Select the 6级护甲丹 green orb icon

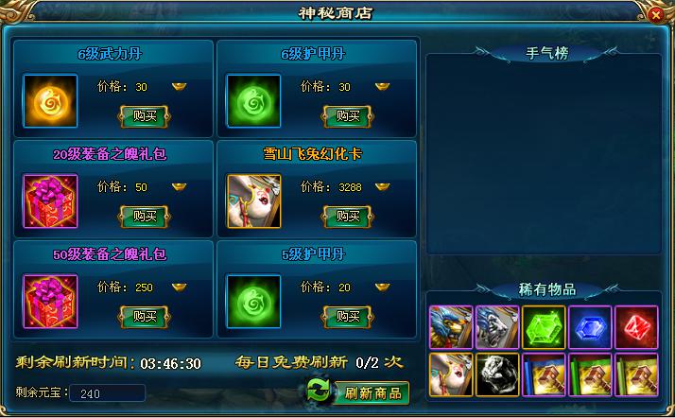click(x=253, y=101)
